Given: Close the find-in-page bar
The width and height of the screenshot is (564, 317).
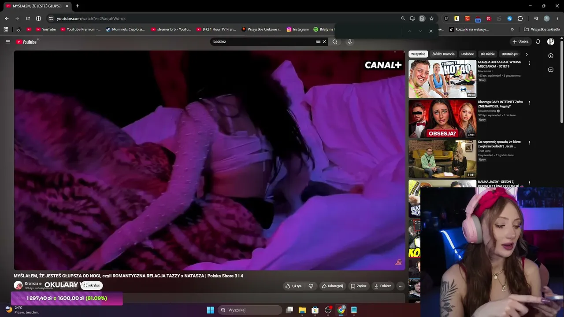Looking at the screenshot, I should pyautogui.click(x=431, y=31).
